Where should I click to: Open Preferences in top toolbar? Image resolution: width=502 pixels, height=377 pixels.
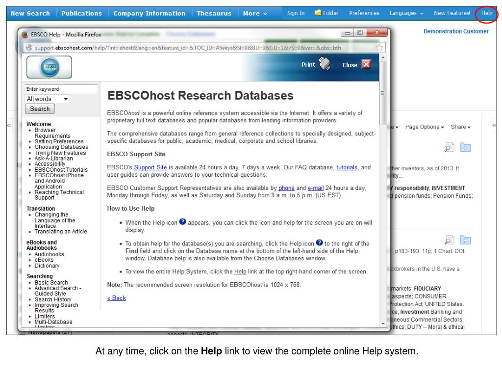pos(364,13)
